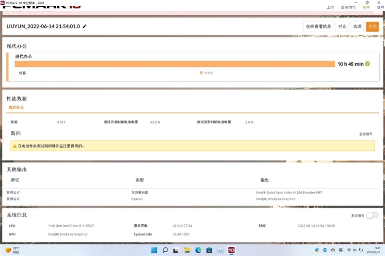385x256 pixels.
Task: Click the 10 h 49 min result text
Action: (x=350, y=64)
